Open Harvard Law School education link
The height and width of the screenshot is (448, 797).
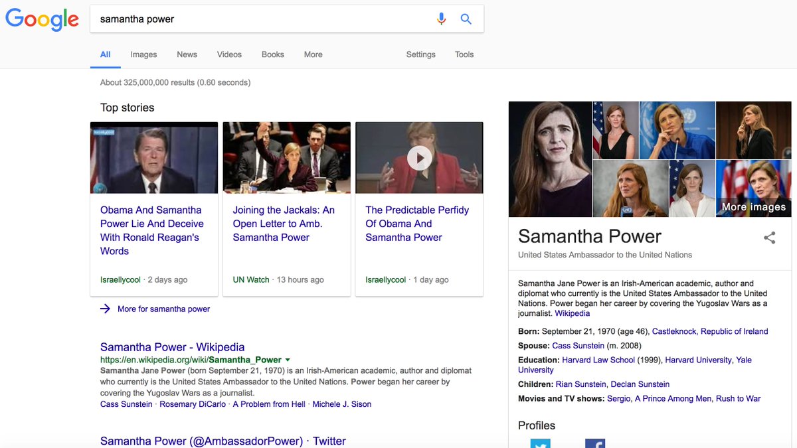[598, 360]
